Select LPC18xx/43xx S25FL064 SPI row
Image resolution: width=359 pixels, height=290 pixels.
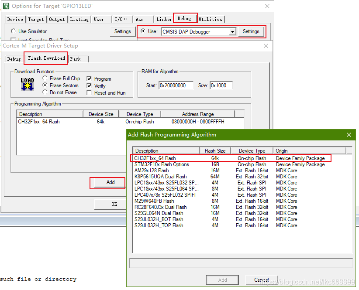coord(242,189)
